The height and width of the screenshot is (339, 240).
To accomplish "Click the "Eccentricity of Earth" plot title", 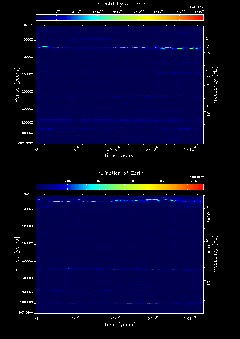I will click(120, 4).
